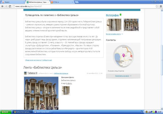This screenshot has width=163, height=114.
Task: Click the 'Все фотографии места' link
Action: pos(113,34)
